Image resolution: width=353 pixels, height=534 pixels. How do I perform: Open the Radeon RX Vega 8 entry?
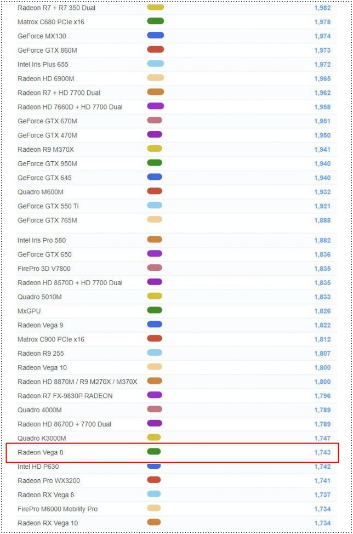click(x=46, y=495)
